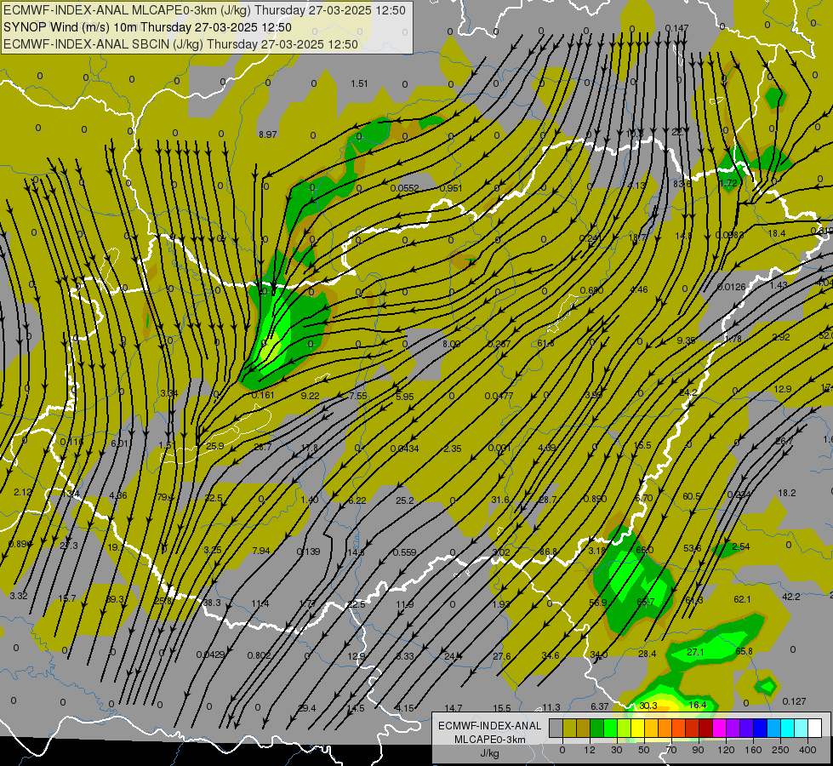Click the map value '0.147'
833x766 pixels.
[x=676, y=28]
